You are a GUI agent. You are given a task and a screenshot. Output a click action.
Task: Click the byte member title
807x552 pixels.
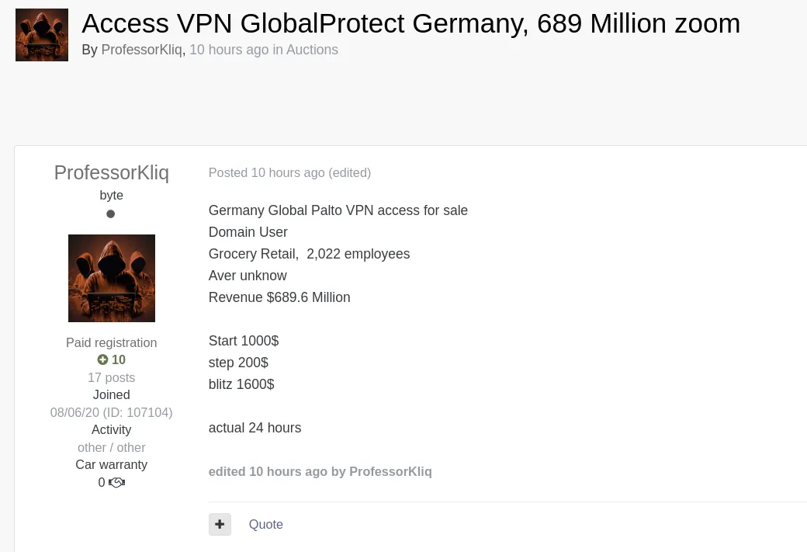[111, 195]
